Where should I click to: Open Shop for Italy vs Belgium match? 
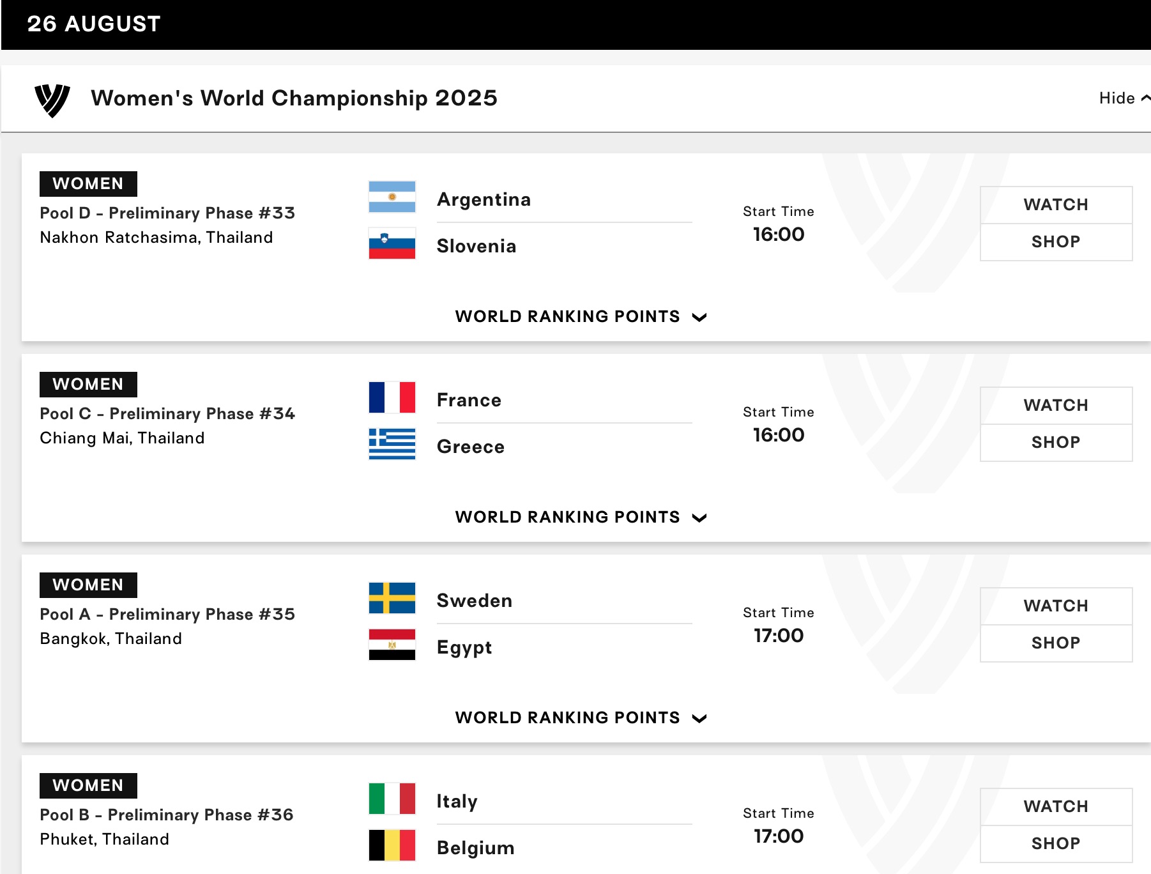[x=1056, y=844]
